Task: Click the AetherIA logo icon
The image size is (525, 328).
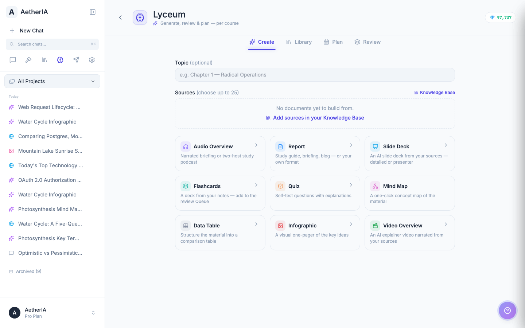Action: [12, 12]
